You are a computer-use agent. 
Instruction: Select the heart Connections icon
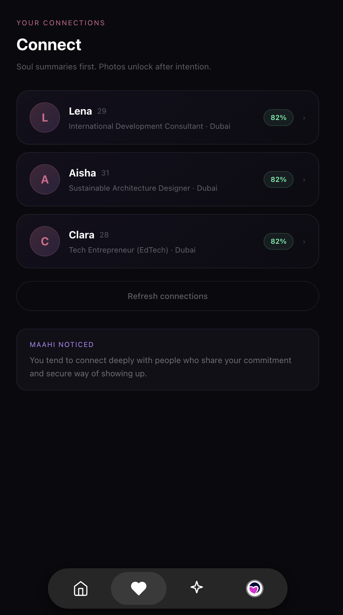point(138,588)
